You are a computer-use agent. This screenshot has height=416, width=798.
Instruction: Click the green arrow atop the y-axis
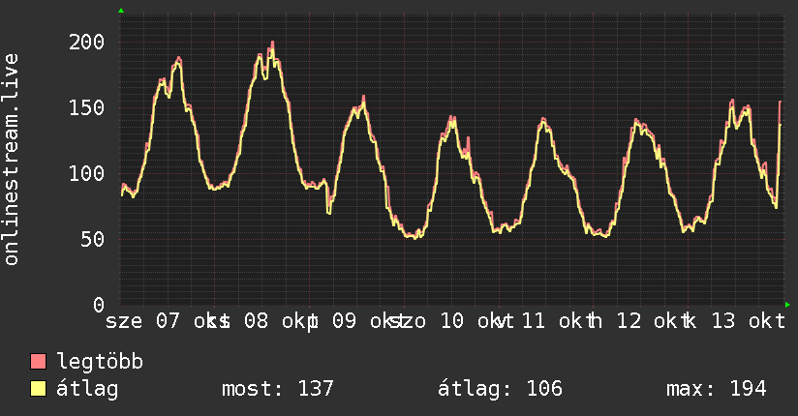coord(121,11)
